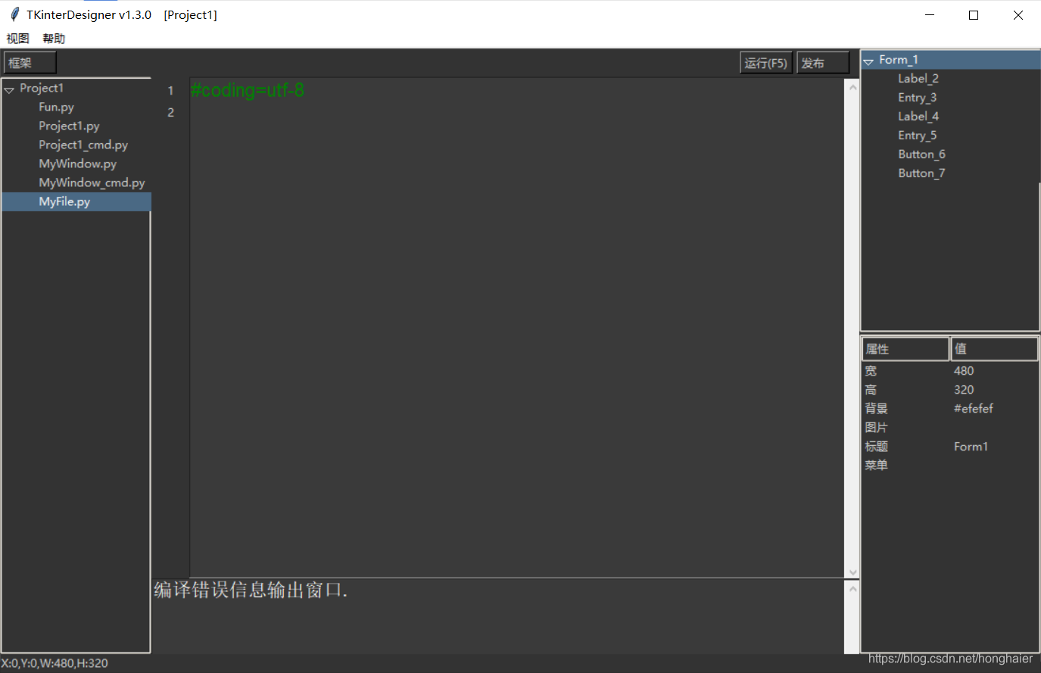The width and height of the screenshot is (1041, 673).
Task: Select Button_6 widget
Action: coord(921,154)
